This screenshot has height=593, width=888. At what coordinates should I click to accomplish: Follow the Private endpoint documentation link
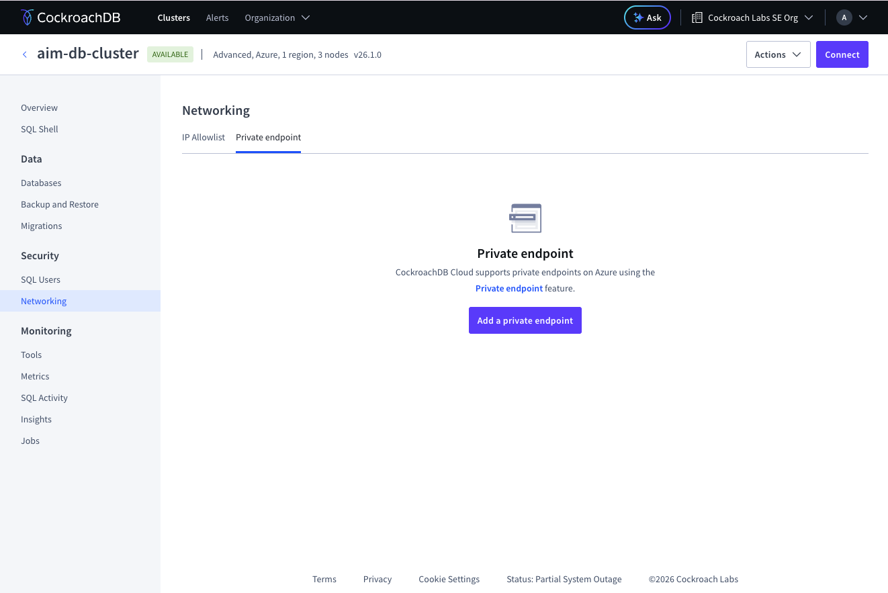tap(509, 288)
